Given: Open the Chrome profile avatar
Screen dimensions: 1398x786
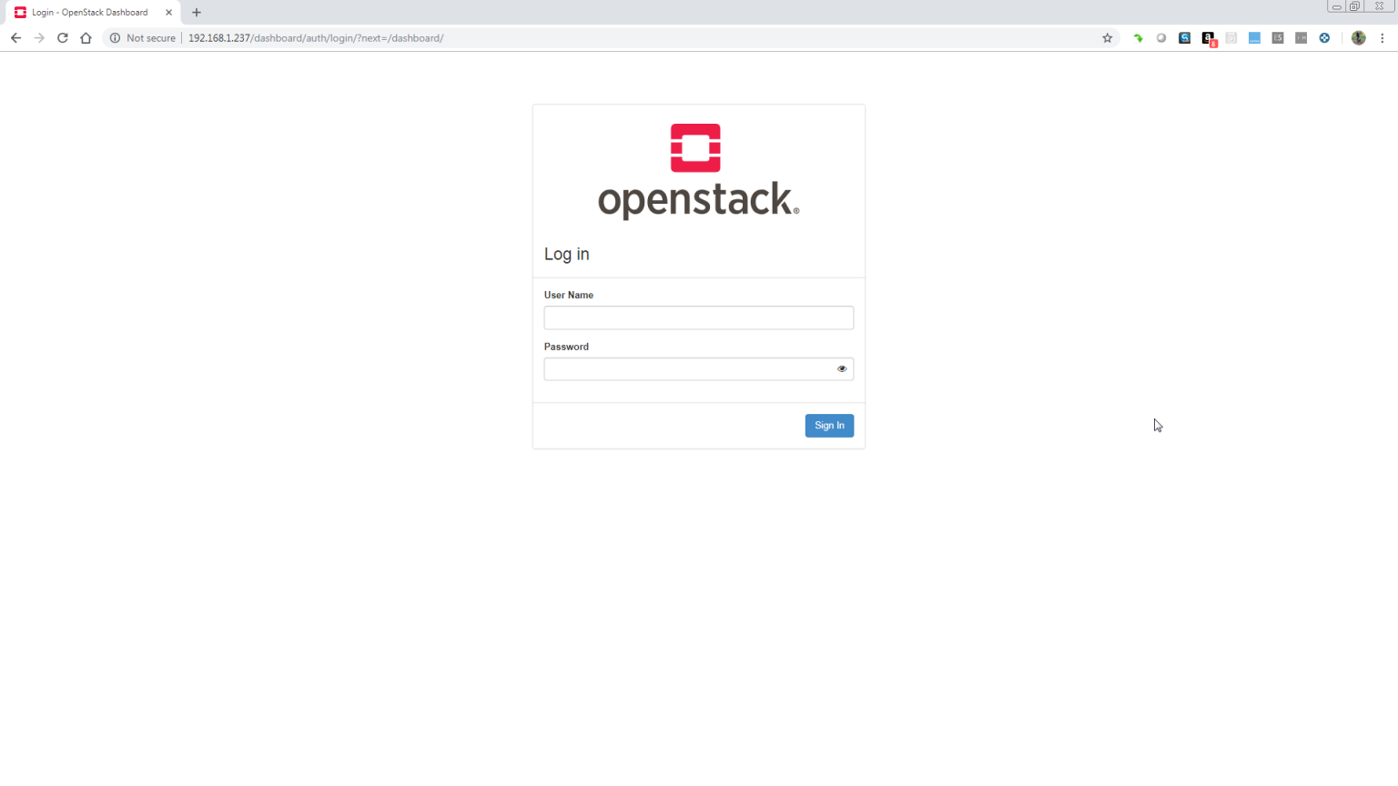Looking at the screenshot, I should [x=1359, y=38].
